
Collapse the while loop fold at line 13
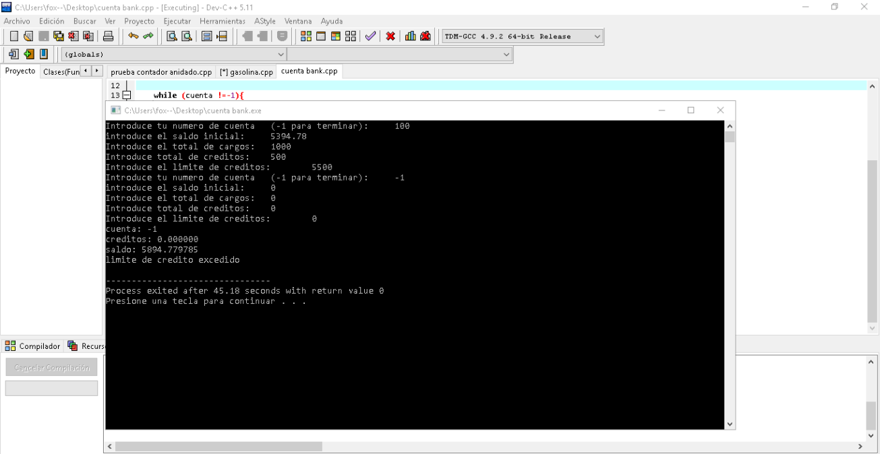[x=126, y=96]
